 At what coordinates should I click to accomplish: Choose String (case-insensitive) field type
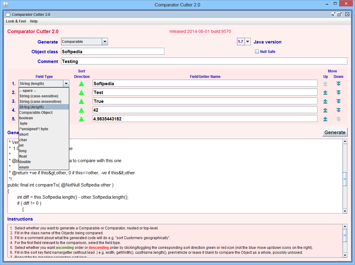(x=44, y=101)
